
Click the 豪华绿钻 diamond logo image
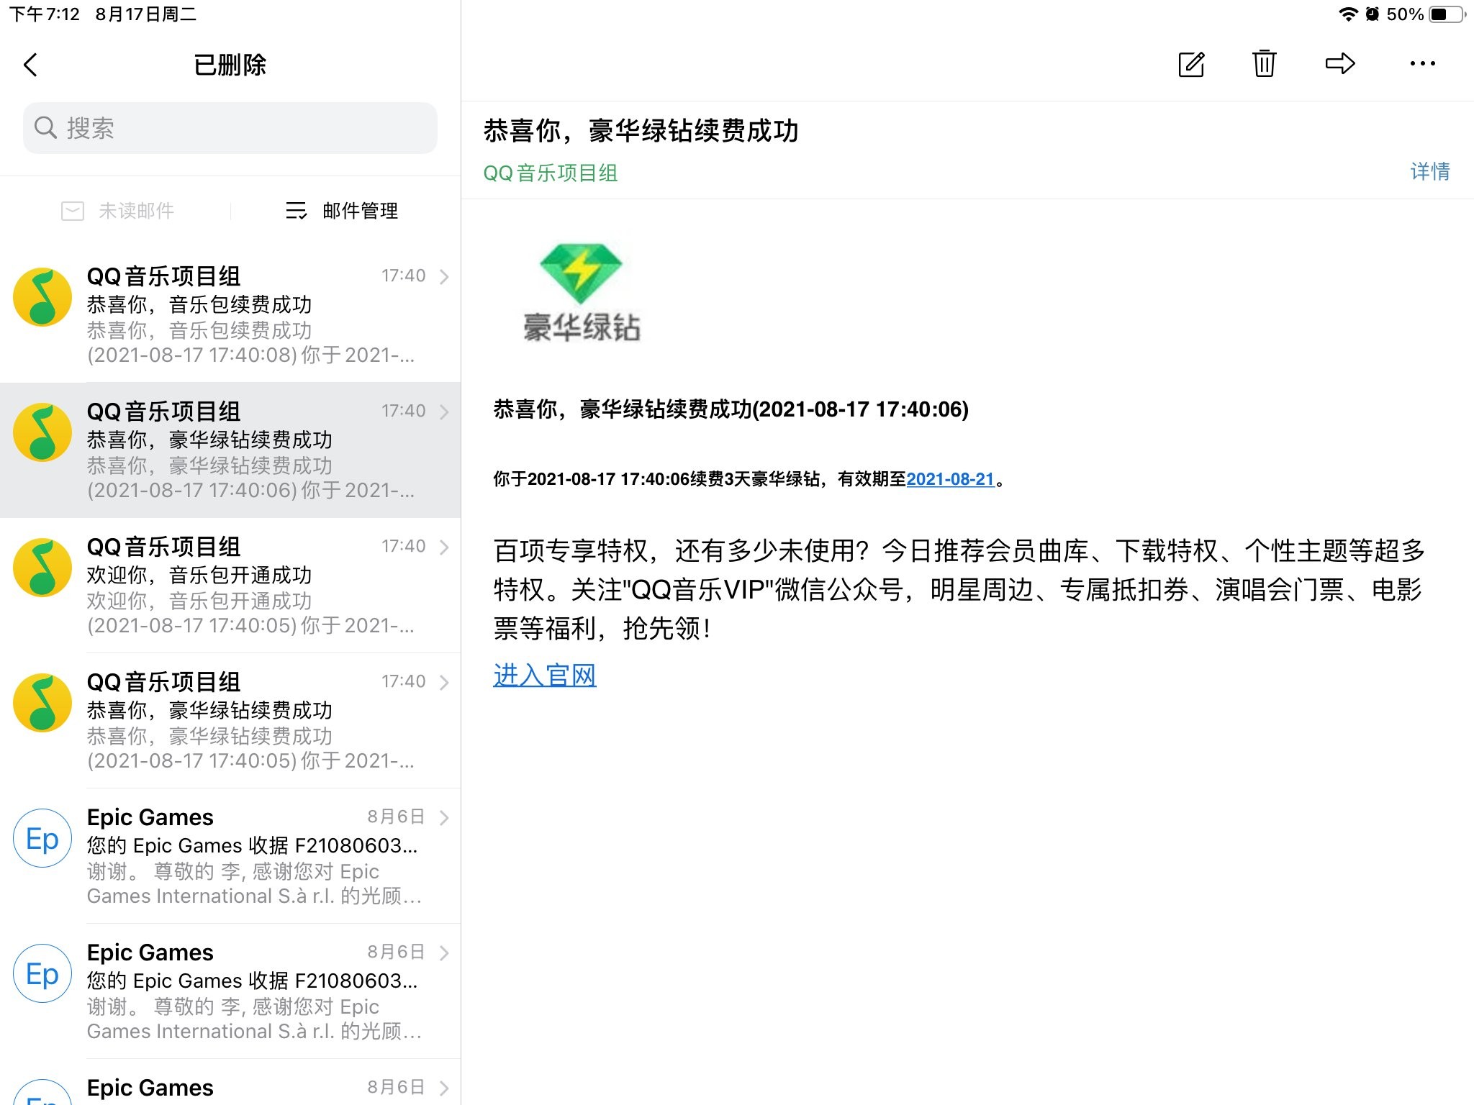click(x=581, y=291)
